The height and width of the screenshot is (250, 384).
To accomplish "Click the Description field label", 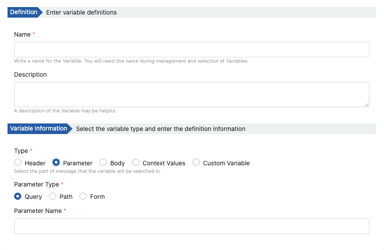I will [30, 75].
